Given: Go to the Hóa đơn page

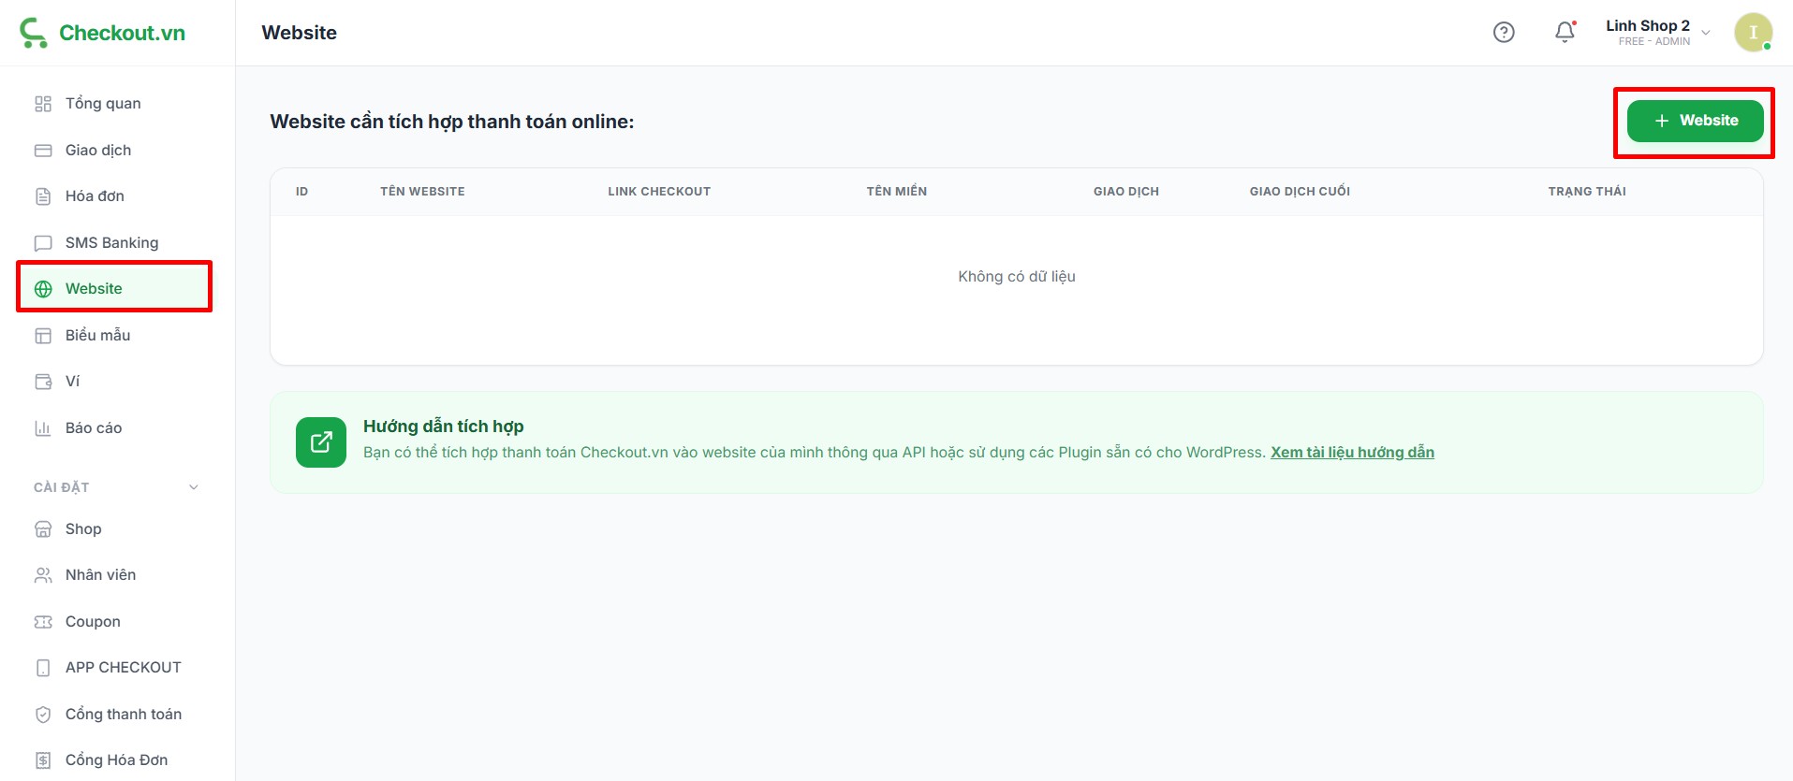Looking at the screenshot, I should click(x=95, y=196).
